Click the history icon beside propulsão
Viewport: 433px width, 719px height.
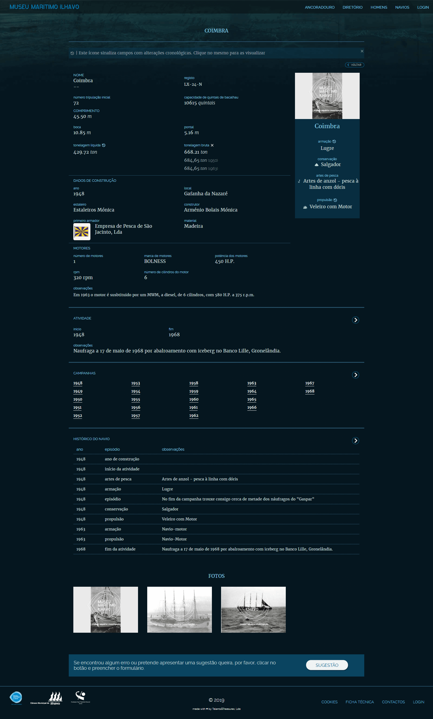pos(336,200)
